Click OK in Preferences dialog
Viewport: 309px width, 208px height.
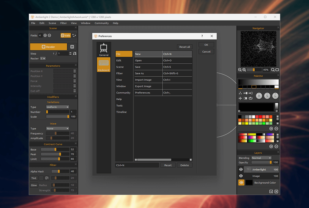206,45
